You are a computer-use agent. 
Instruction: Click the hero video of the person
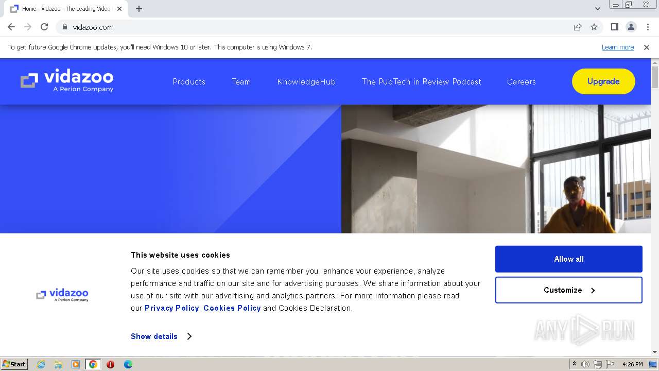coord(496,169)
